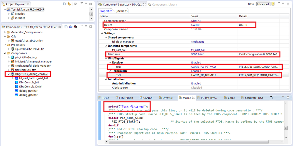Open the CAN1.h editor tab
This screenshot has width=293, height=146.
pyautogui.click(x=146, y=97)
